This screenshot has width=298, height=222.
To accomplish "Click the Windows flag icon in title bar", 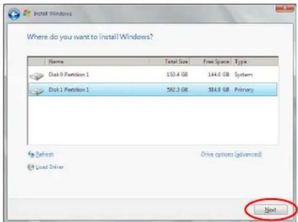I will point(27,13).
